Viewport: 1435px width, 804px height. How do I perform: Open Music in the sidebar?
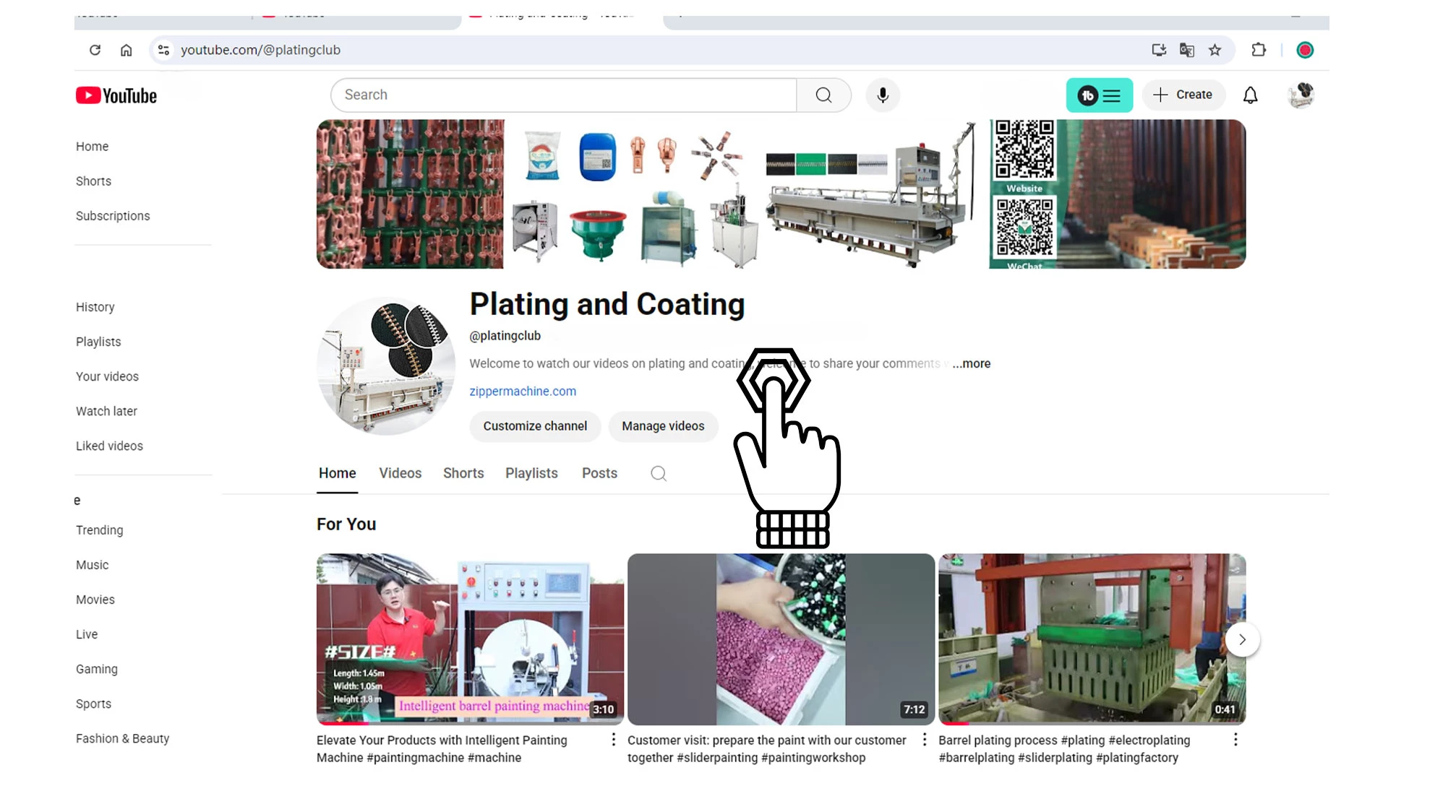[92, 565]
